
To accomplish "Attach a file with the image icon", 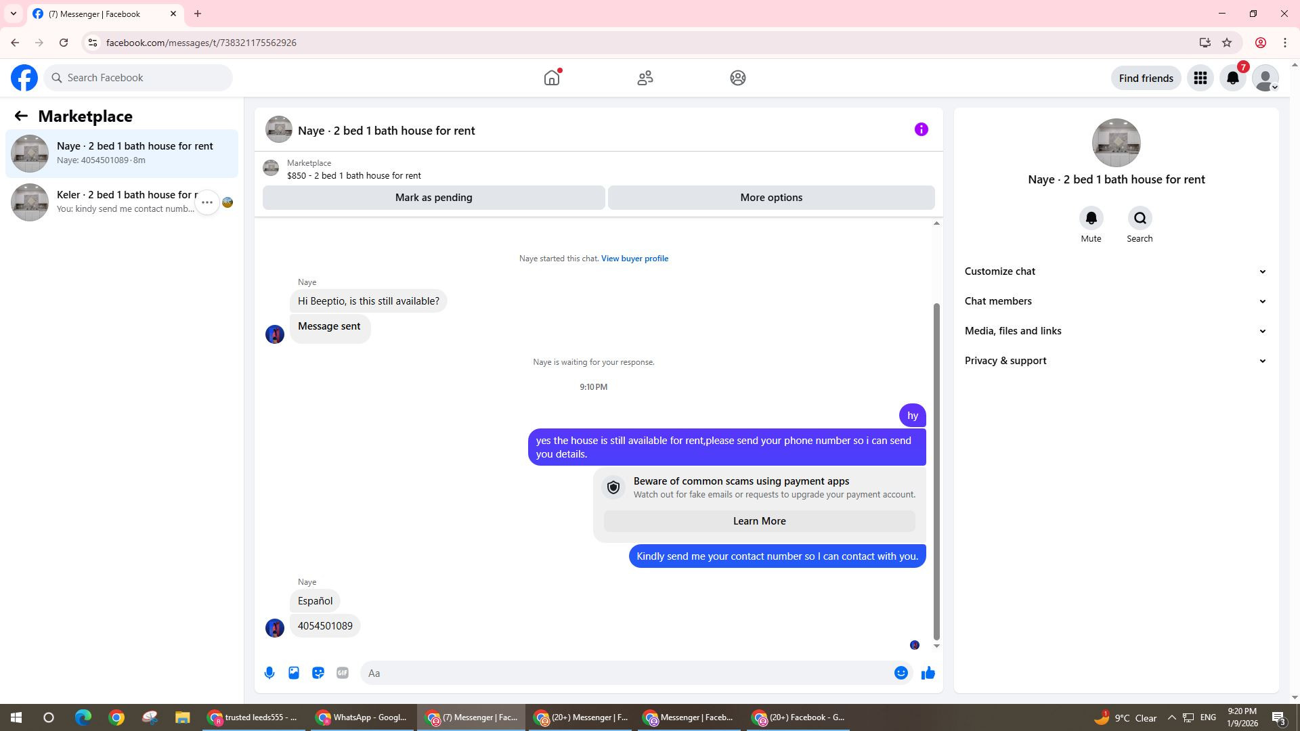I will 294,673.
